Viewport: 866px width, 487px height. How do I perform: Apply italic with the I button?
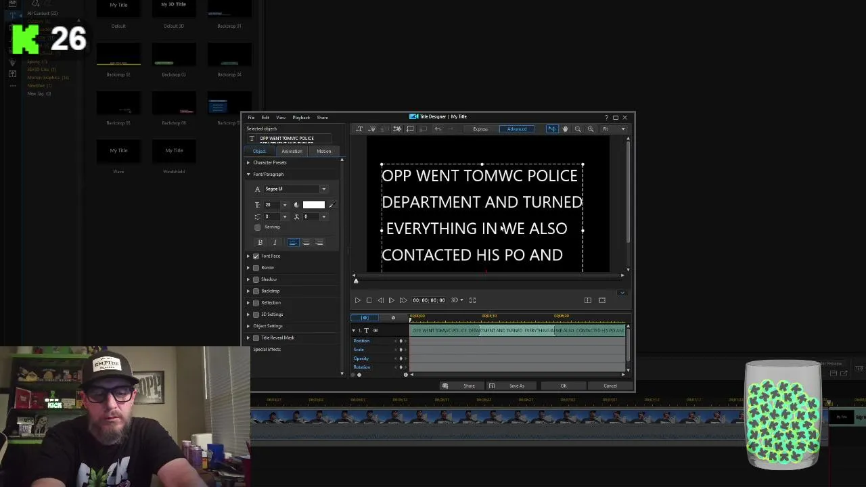275,242
